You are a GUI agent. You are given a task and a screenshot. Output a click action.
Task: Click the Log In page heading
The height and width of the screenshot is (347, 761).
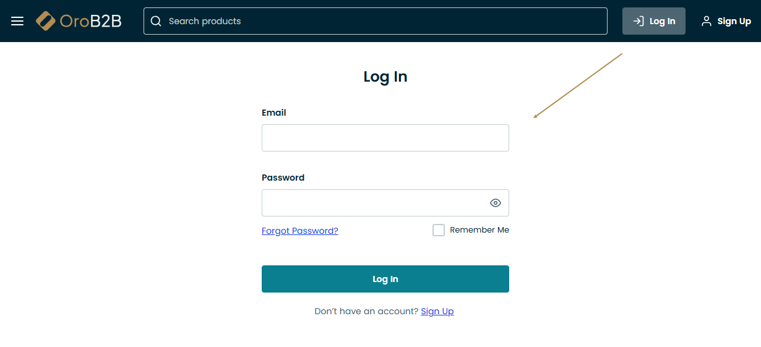click(385, 77)
